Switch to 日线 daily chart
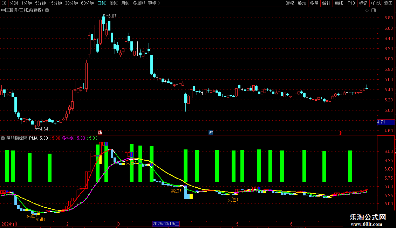This screenshot has width=396, height=228. pos(102,3)
